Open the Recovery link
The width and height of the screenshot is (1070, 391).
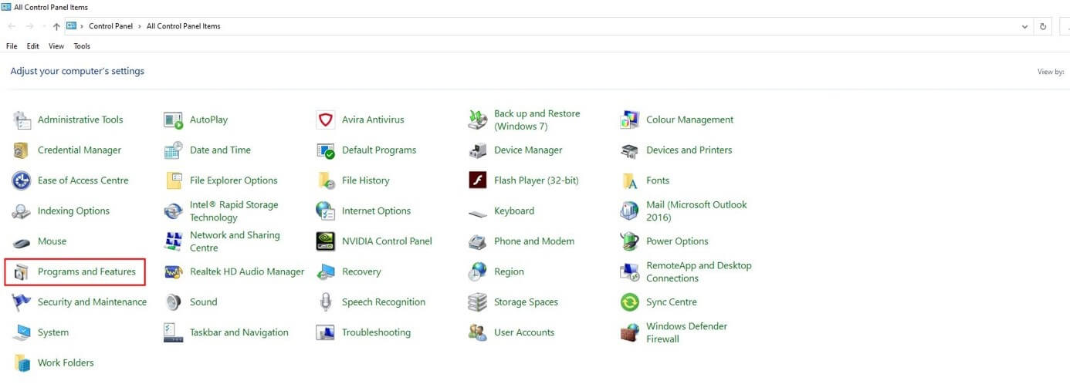pyautogui.click(x=361, y=272)
